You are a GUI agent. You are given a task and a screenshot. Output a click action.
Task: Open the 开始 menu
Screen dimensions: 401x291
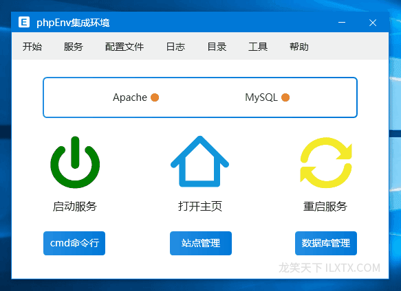(x=32, y=47)
